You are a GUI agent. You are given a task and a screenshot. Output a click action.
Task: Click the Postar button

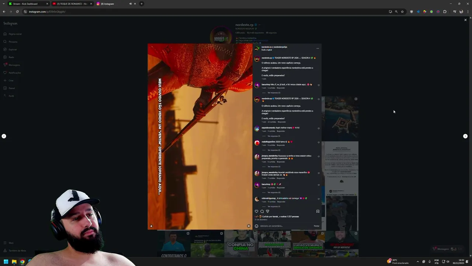tap(317, 226)
